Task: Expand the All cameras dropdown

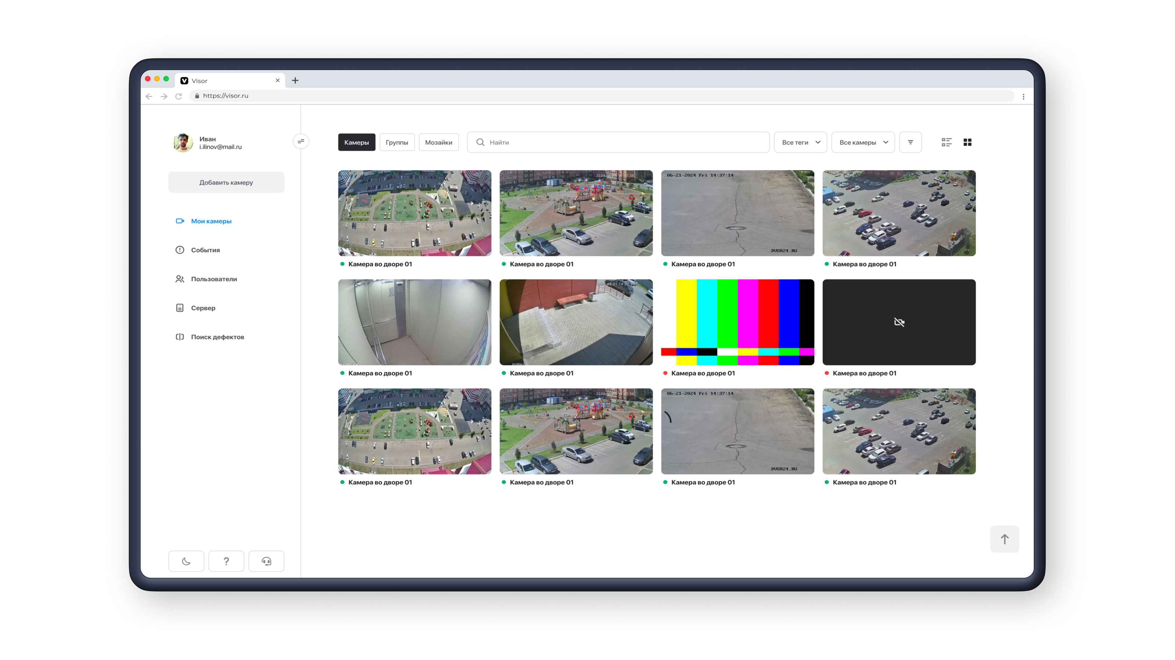Action: tap(863, 142)
